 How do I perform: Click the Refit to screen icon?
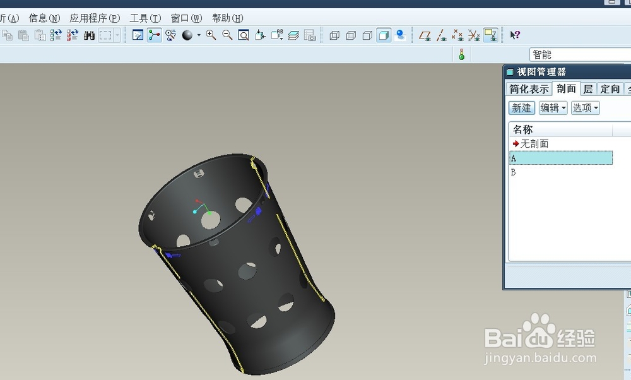coord(244,35)
